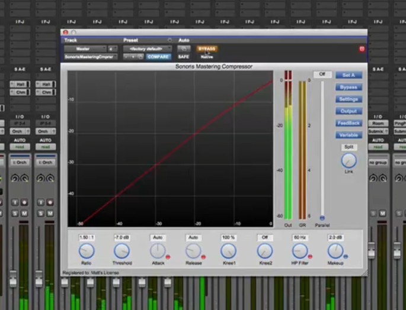Image resolution: width=406 pixels, height=310 pixels.
Task: Mute the channel routed to Room
Action: tap(382, 214)
